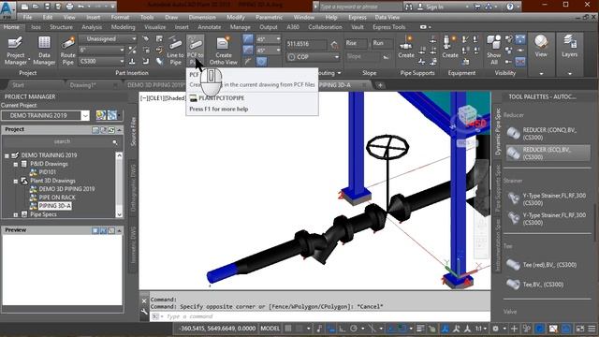This screenshot has height=337, width=599.
Task: Open the Modify menu
Action: (235, 17)
